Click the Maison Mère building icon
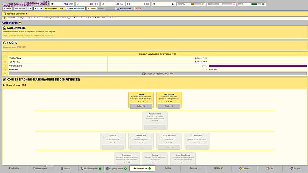Image resolution: width=308 pixels, height=173 pixels. [5, 28]
